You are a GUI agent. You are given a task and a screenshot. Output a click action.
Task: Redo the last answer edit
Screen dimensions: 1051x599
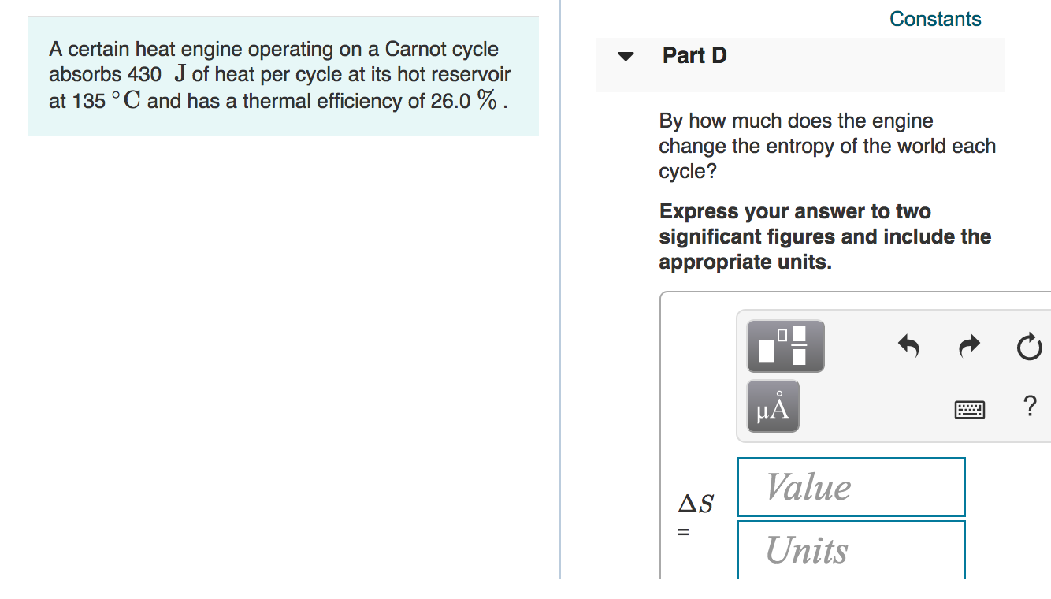[x=968, y=345]
